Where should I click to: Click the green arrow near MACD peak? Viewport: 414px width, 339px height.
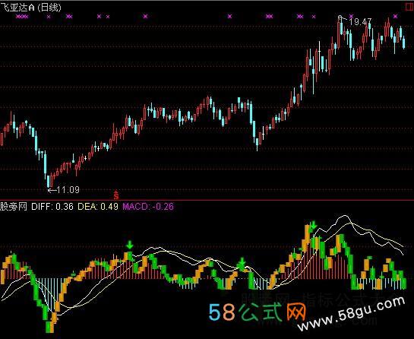pos(314,225)
